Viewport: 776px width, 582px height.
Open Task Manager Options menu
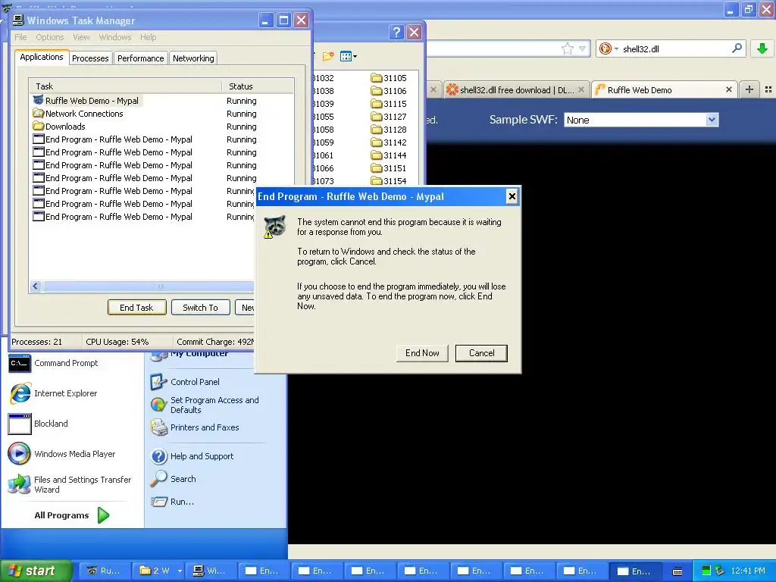click(49, 37)
